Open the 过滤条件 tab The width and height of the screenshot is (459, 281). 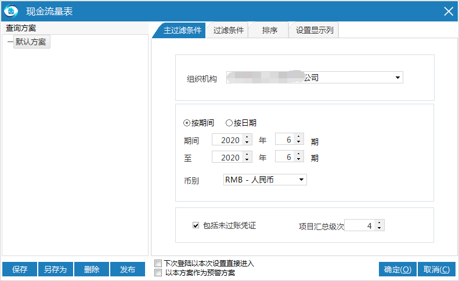pyautogui.click(x=228, y=30)
